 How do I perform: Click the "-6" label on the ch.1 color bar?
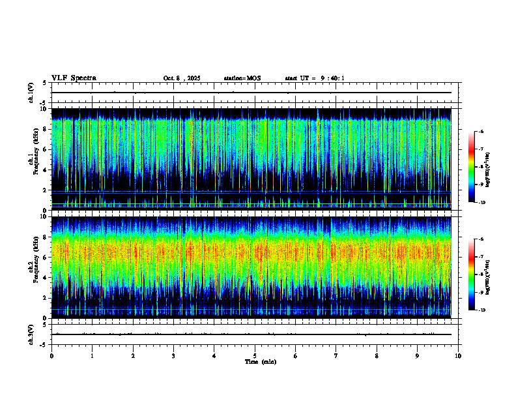481,132
